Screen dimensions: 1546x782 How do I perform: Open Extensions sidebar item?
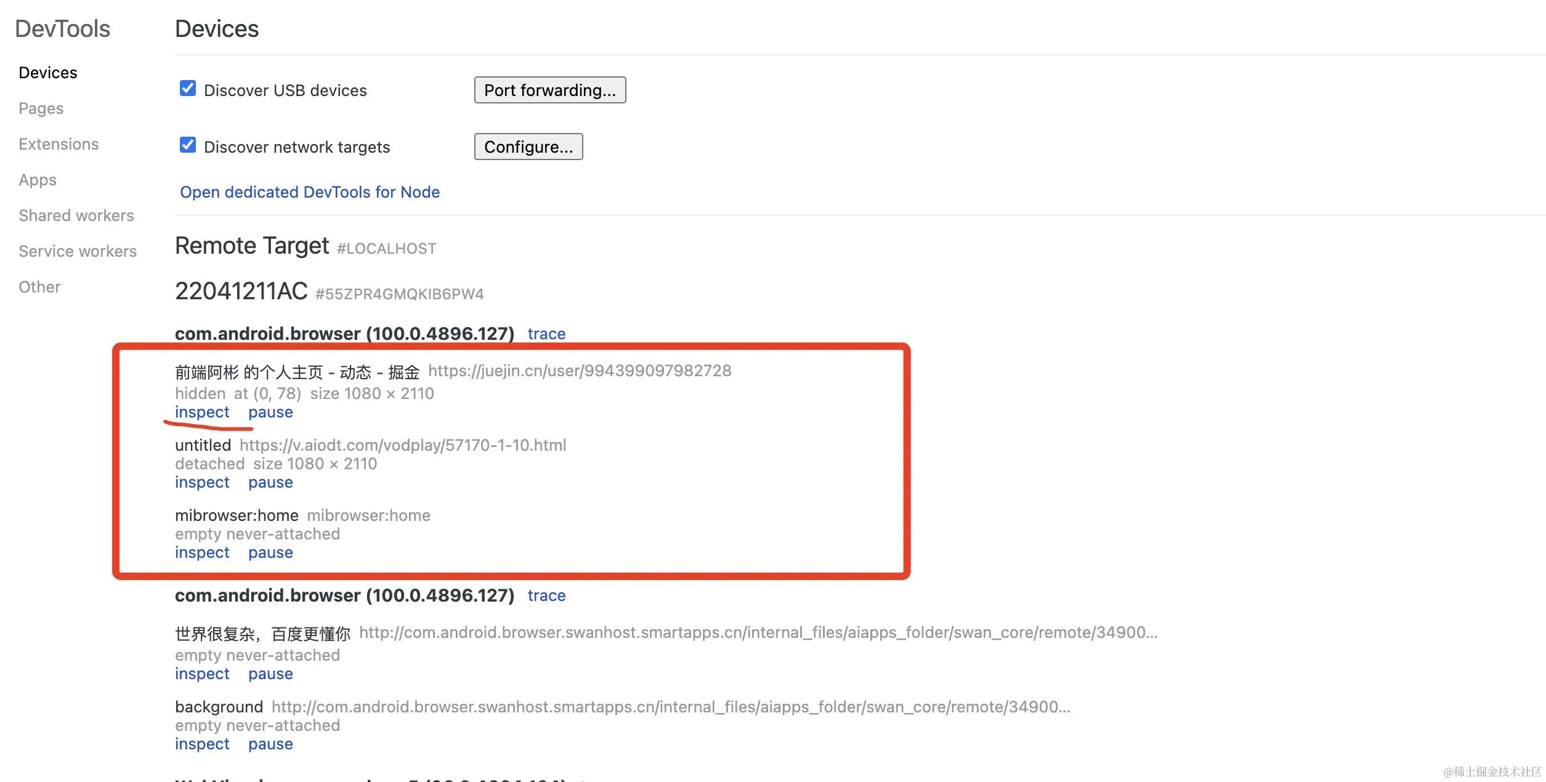point(59,144)
